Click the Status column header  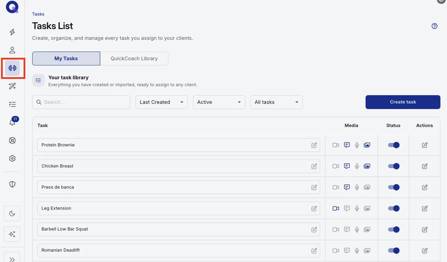pos(393,126)
